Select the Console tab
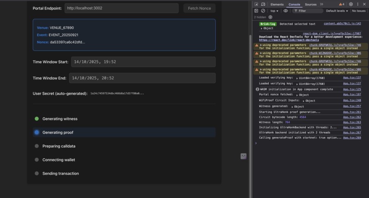The width and height of the screenshot is (369, 198). 294,4
